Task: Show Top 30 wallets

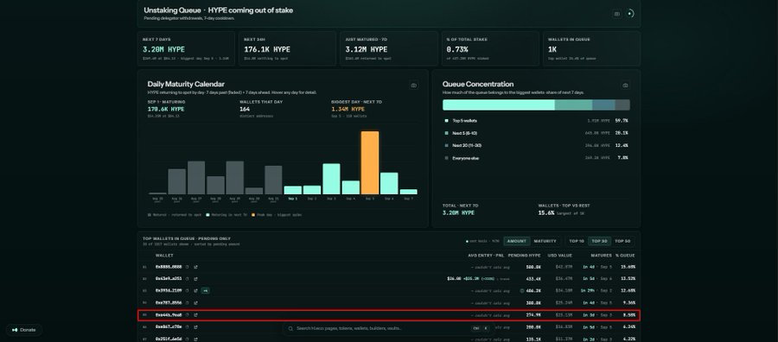Action: pos(599,241)
